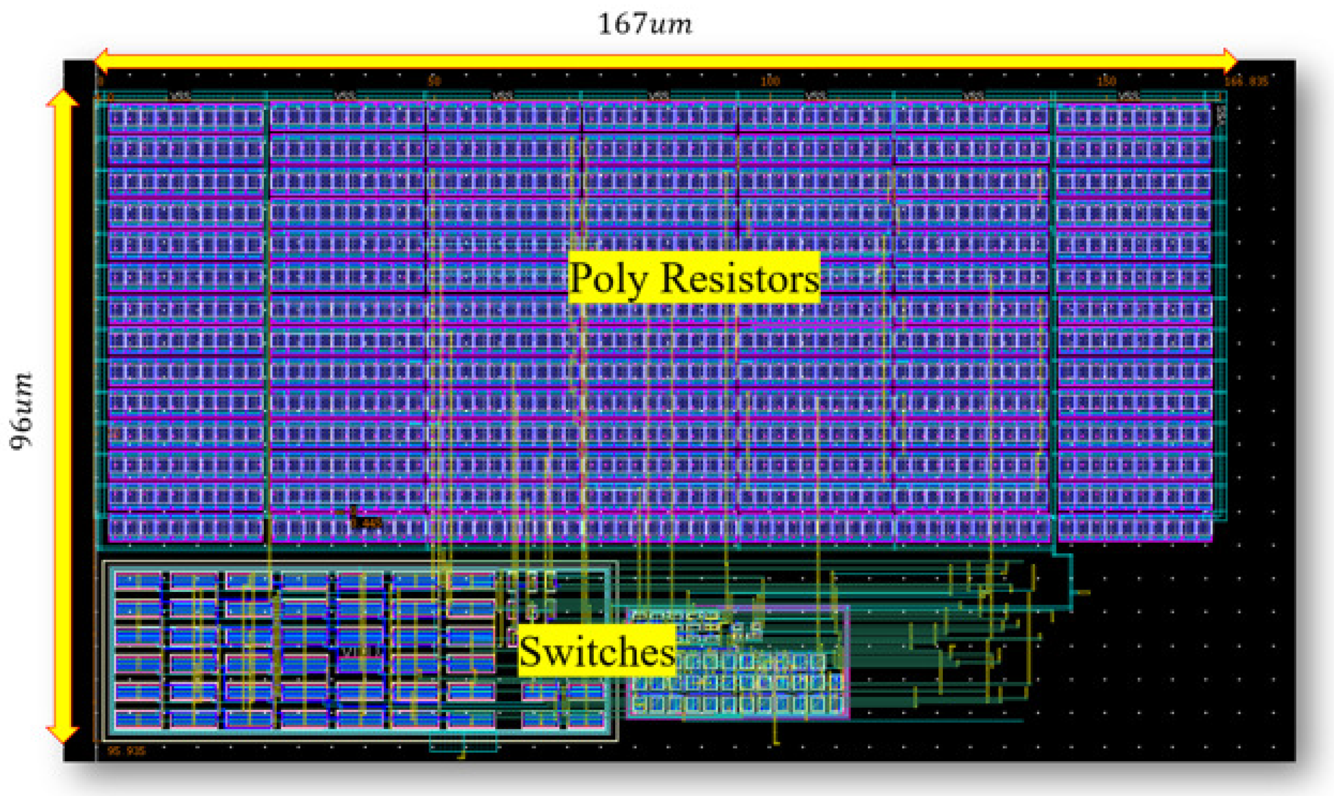Click the bottom arrowhead of vertical dimension arrow
1334x796 pixels.
[63, 733]
